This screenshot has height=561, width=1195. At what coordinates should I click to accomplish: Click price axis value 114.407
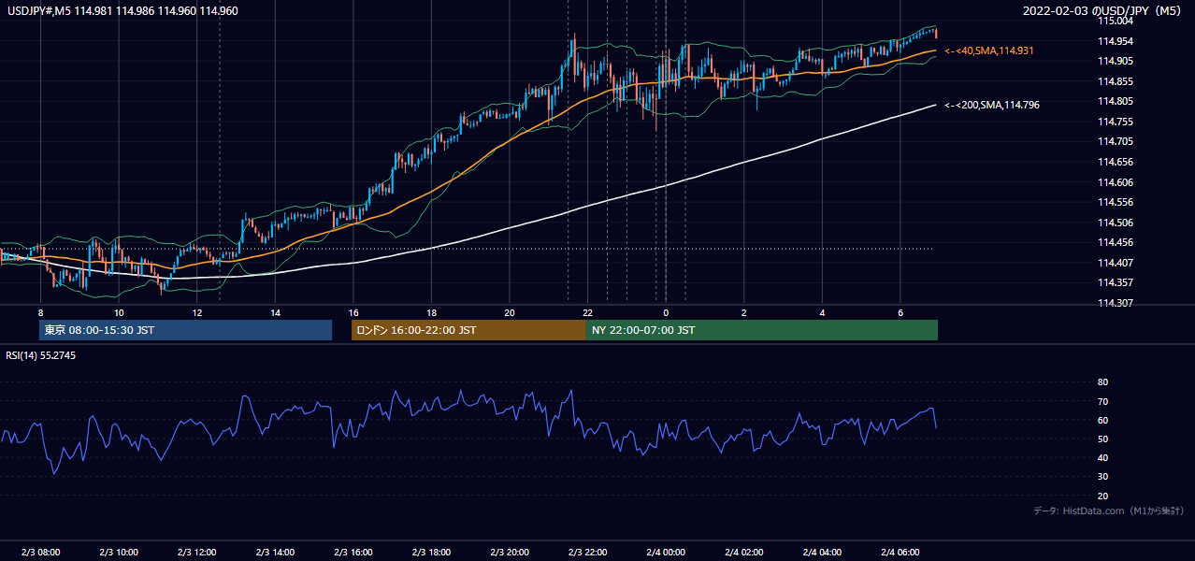(x=1115, y=263)
